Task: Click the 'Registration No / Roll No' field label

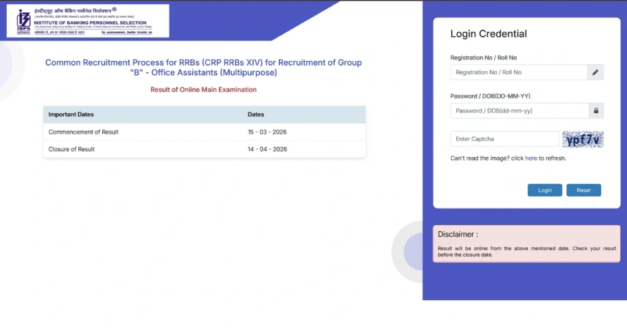Action: click(484, 58)
